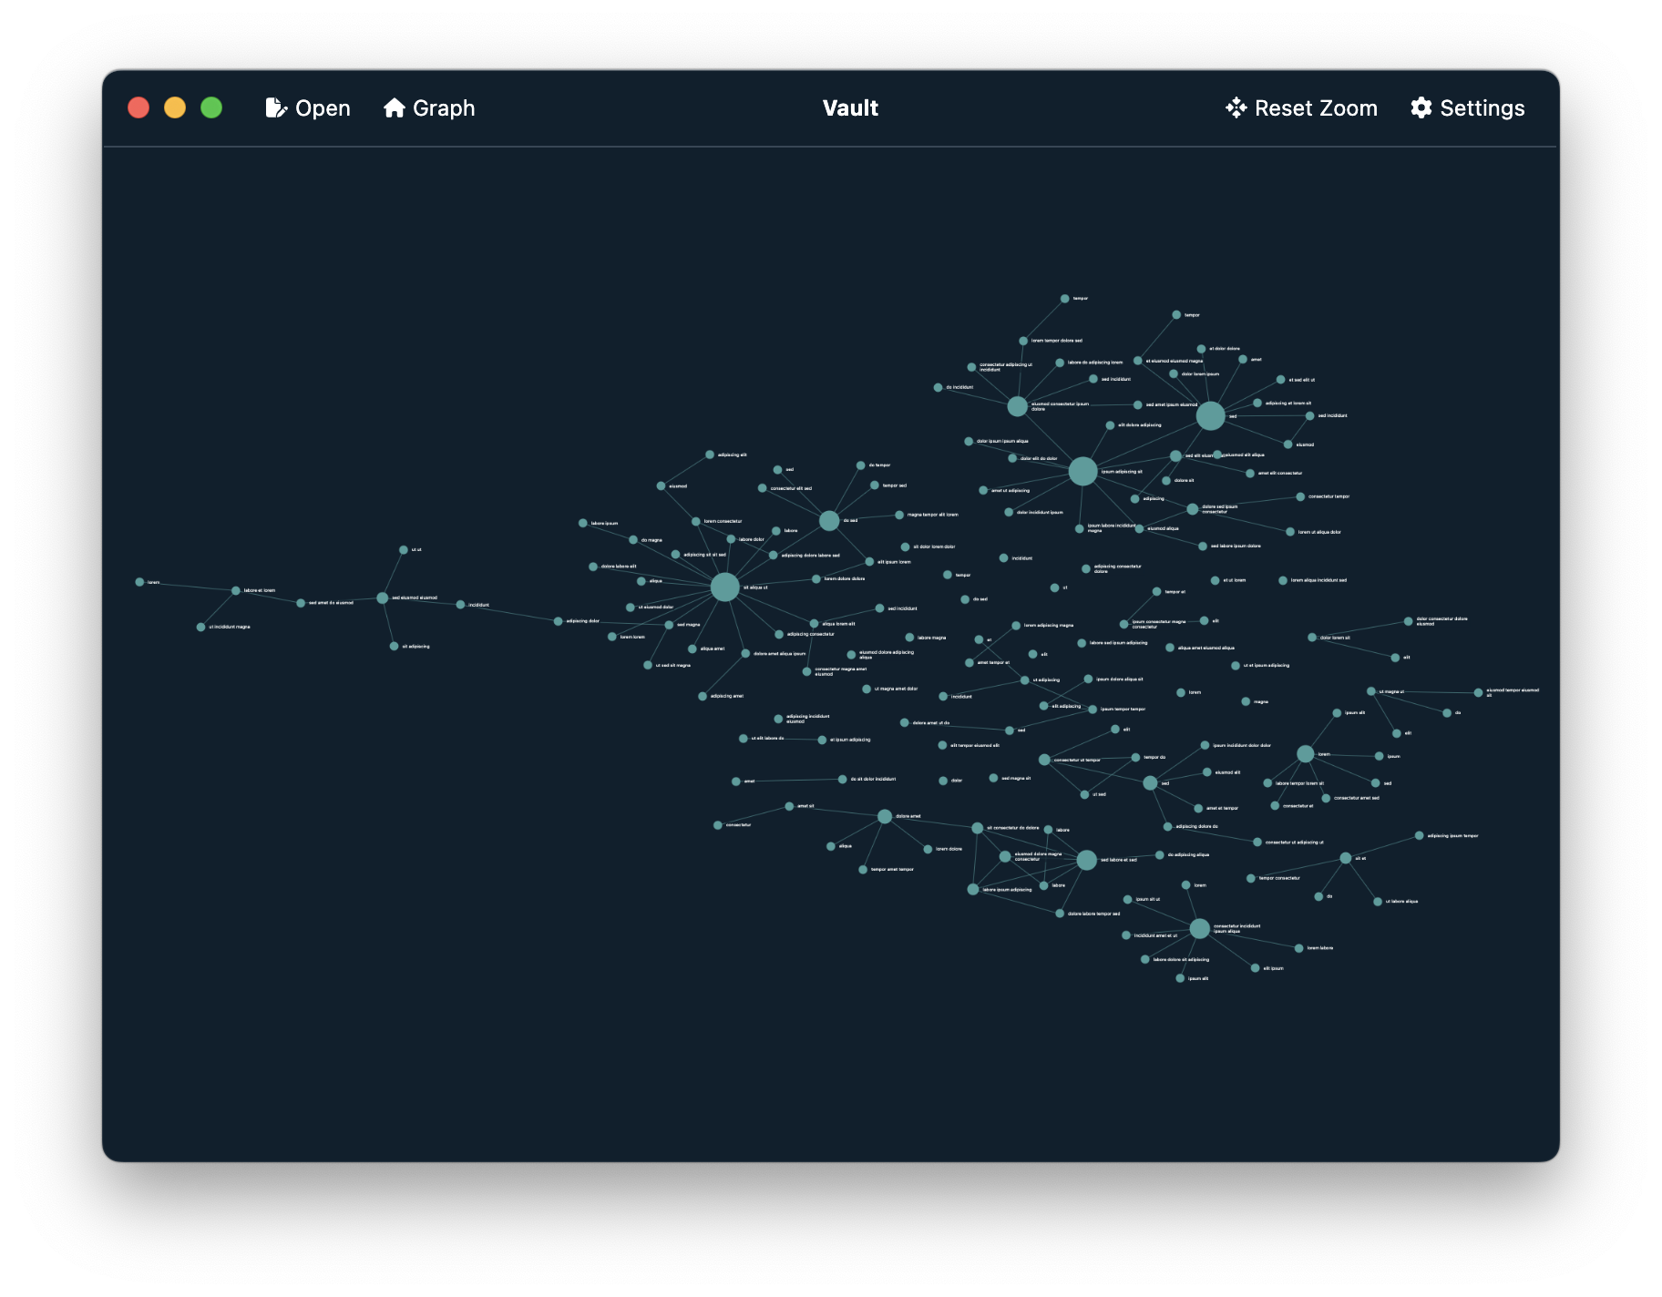Select the 'ut incididunt magna' node

pos(200,627)
